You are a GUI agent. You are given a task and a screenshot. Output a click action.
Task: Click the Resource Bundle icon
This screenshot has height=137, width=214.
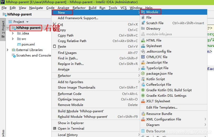[143, 114]
